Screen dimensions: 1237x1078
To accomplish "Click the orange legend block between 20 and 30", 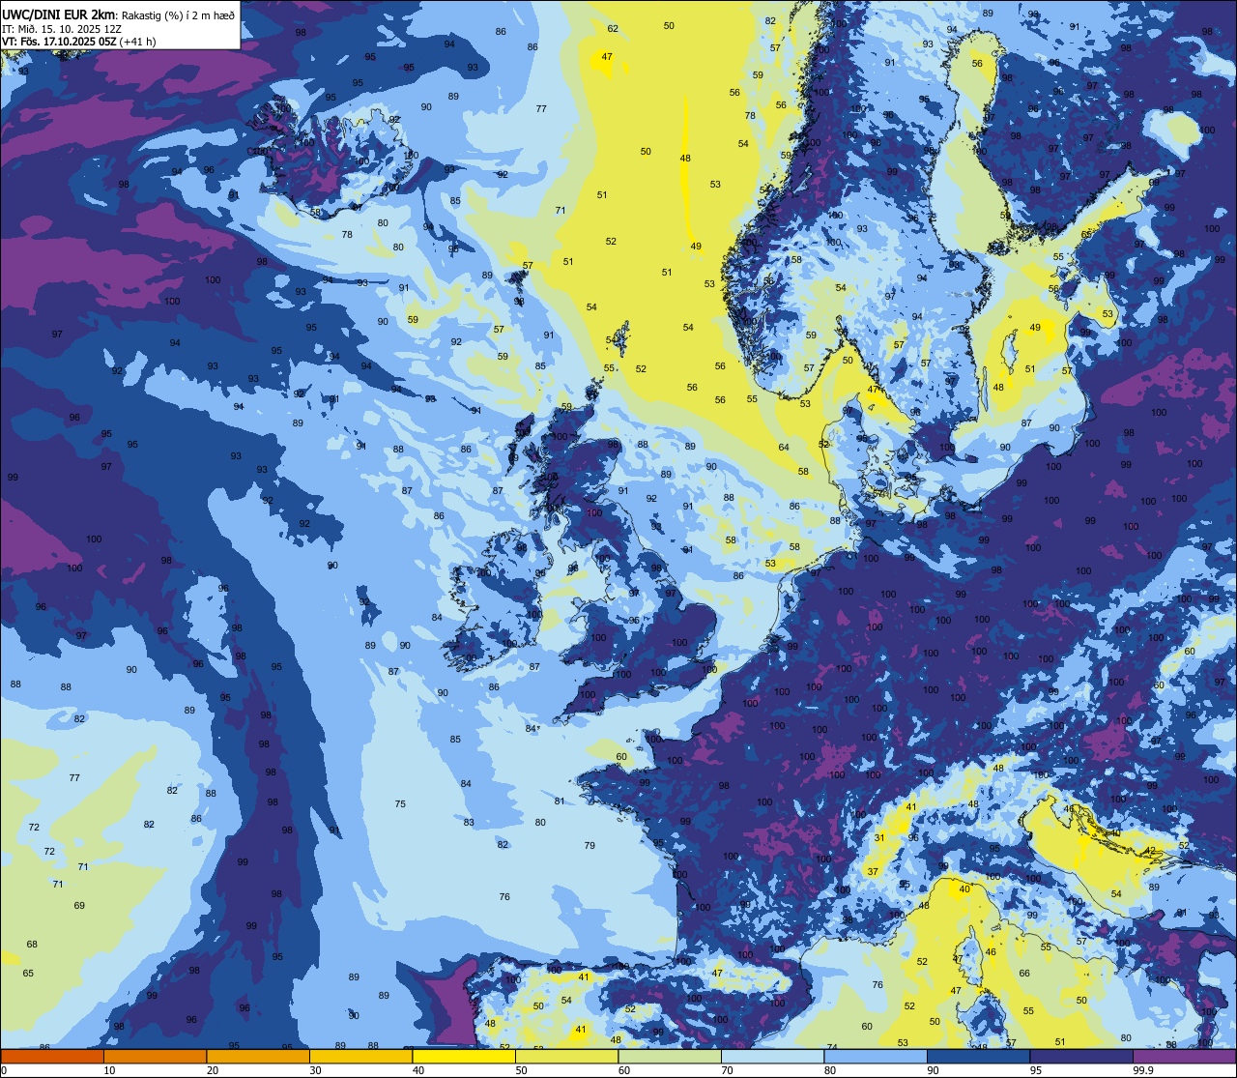I will [x=258, y=1056].
